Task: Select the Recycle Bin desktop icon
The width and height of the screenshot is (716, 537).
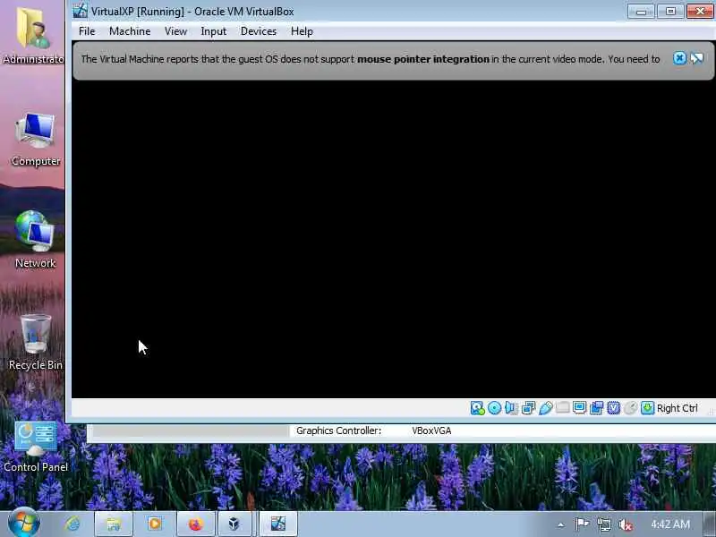Action: 35,343
